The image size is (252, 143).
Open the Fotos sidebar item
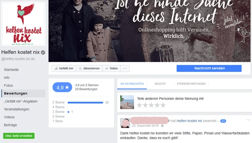pyautogui.click(x=8, y=85)
